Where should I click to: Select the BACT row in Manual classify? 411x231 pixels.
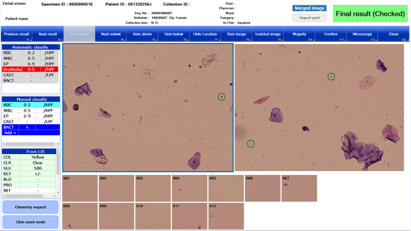click(x=29, y=127)
